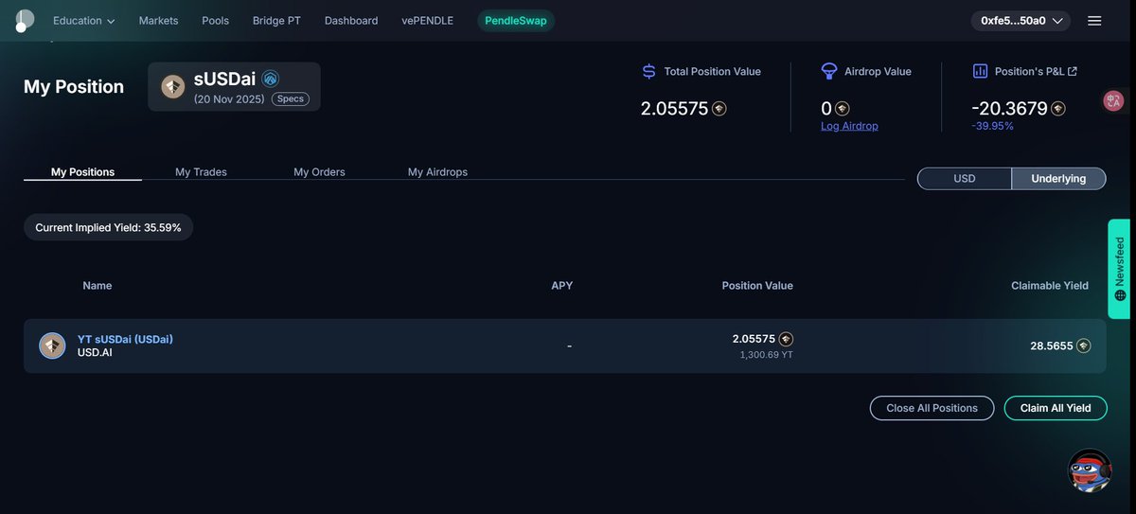Open the wallet address 0xfe5...50a0 dropdown
1136x514 pixels.
(x=1021, y=20)
